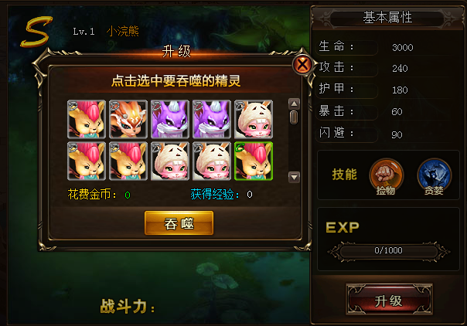Click the 贪婪 skill icon
Screen dimensions: 467x326
click(x=435, y=176)
